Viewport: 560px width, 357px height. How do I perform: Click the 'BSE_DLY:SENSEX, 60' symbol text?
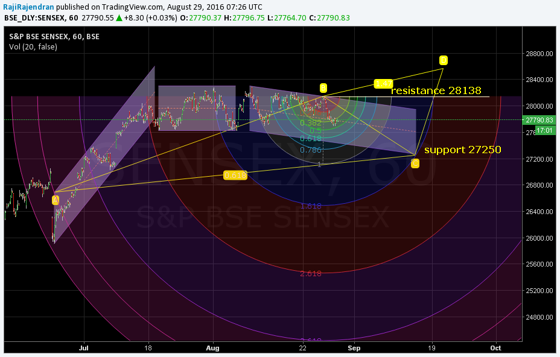point(41,18)
